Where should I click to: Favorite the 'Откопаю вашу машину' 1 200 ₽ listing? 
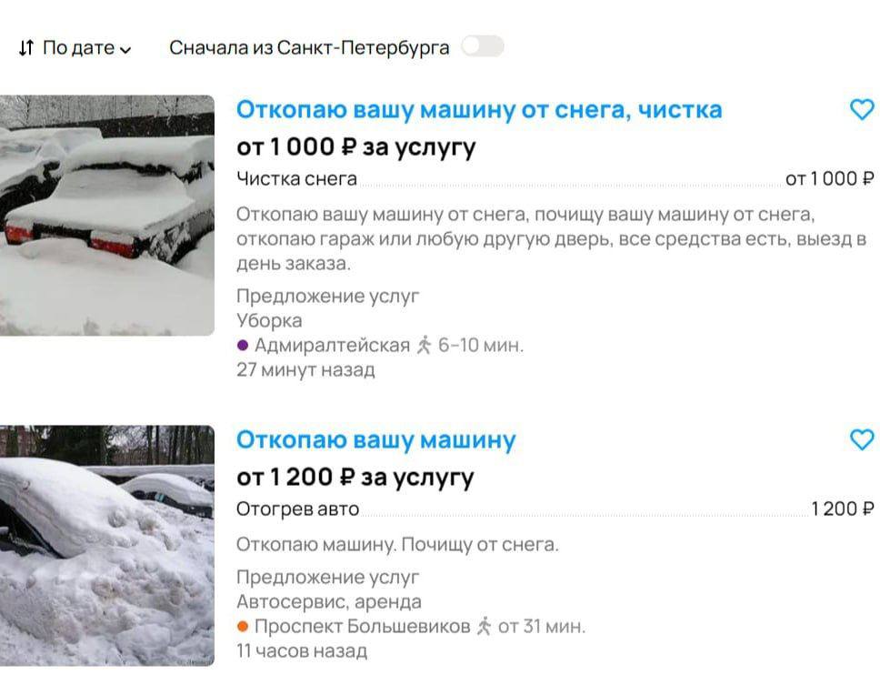tap(862, 439)
